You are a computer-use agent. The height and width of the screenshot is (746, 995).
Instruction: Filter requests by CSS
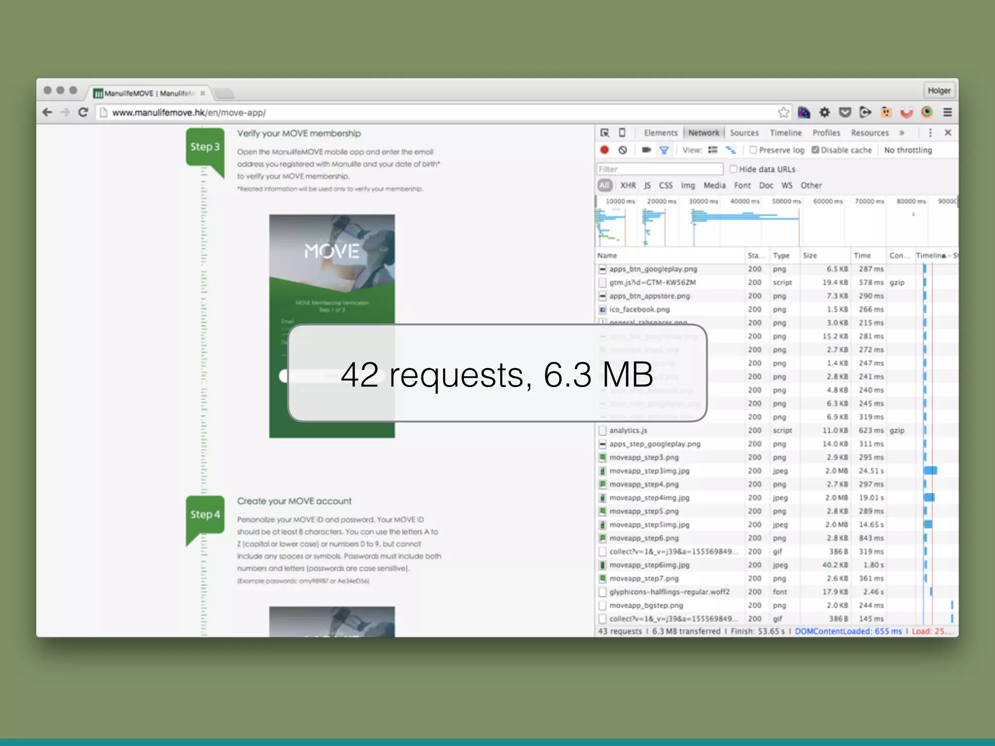tap(666, 185)
